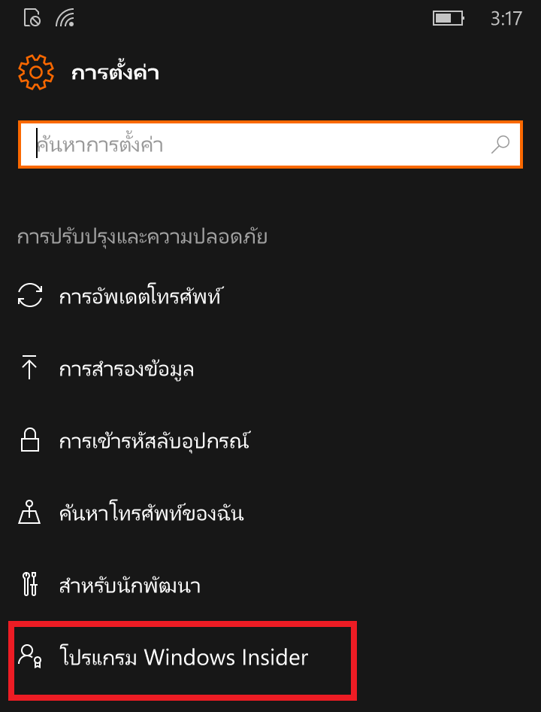This screenshot has width=541, height=712.
Task: Tap the Find My Phone location icon
Action: (29, 512)
